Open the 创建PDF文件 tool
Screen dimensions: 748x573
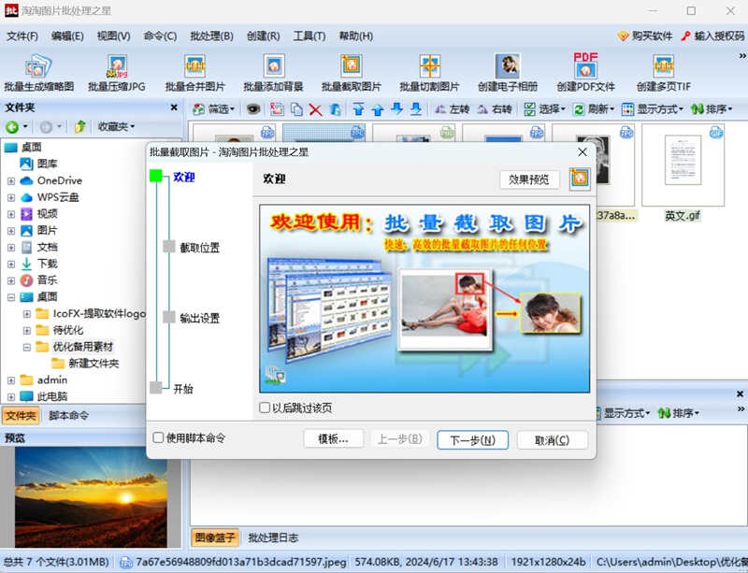click(x=586, y=73)
